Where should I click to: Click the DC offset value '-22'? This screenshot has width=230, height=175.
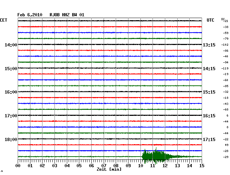pos(226,139)
